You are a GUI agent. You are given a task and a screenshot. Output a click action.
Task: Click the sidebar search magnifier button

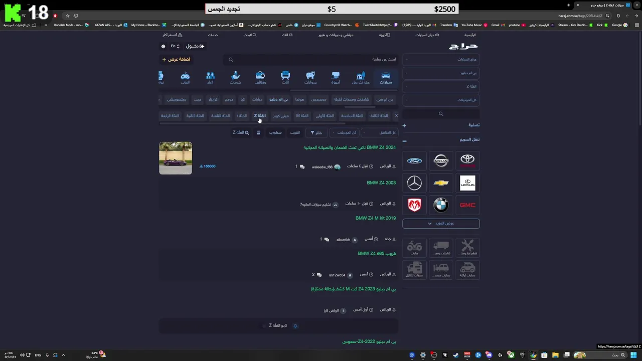tap(441, 114)
